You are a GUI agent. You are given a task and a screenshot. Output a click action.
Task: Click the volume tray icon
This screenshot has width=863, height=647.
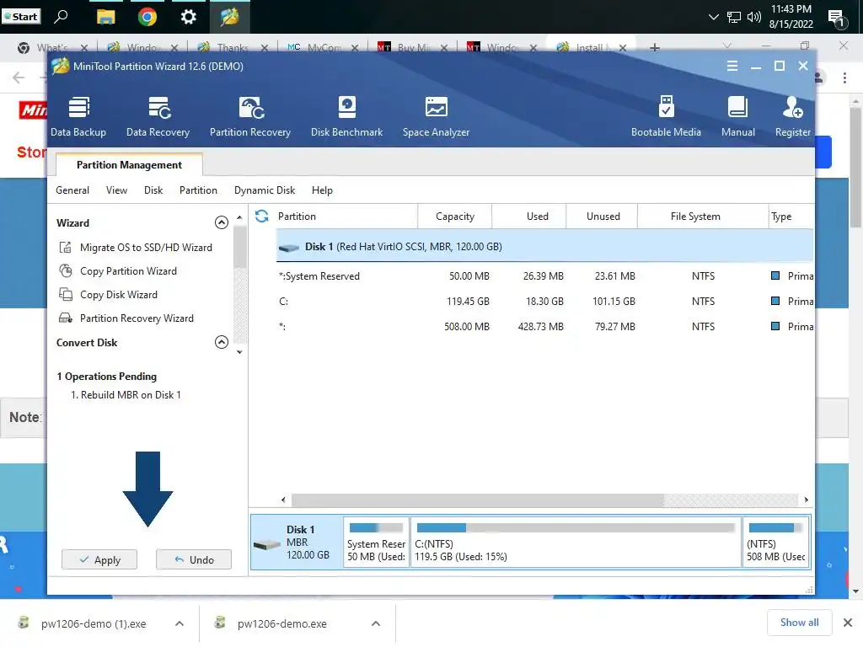754,17
